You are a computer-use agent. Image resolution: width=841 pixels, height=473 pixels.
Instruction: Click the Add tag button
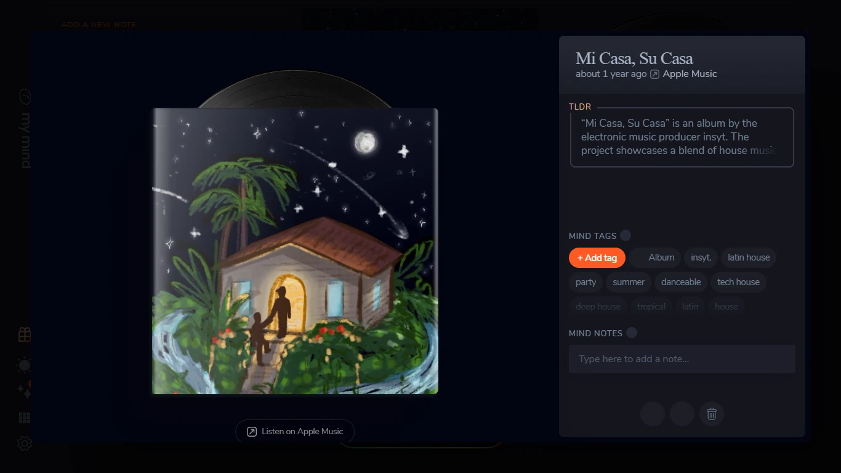[597, 258]
